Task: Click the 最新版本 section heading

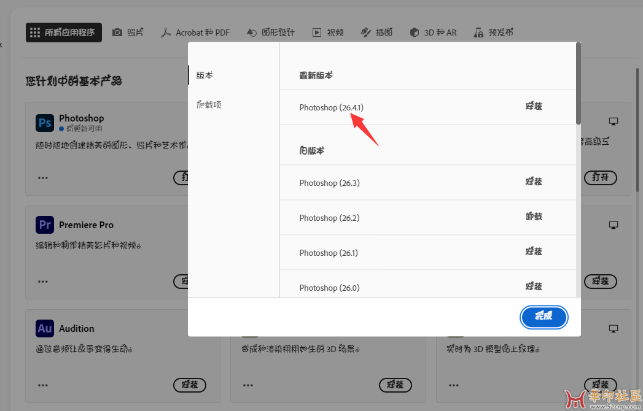Action: [316, 75]
